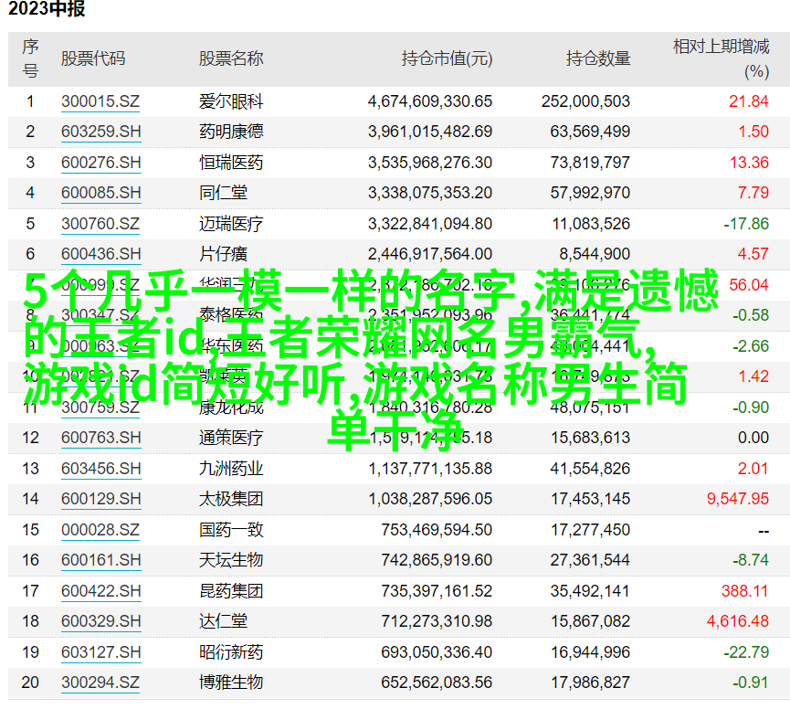Open stock code link 600436.SH
The width and height of the screenshot is (790, 709).
[100, 254]
